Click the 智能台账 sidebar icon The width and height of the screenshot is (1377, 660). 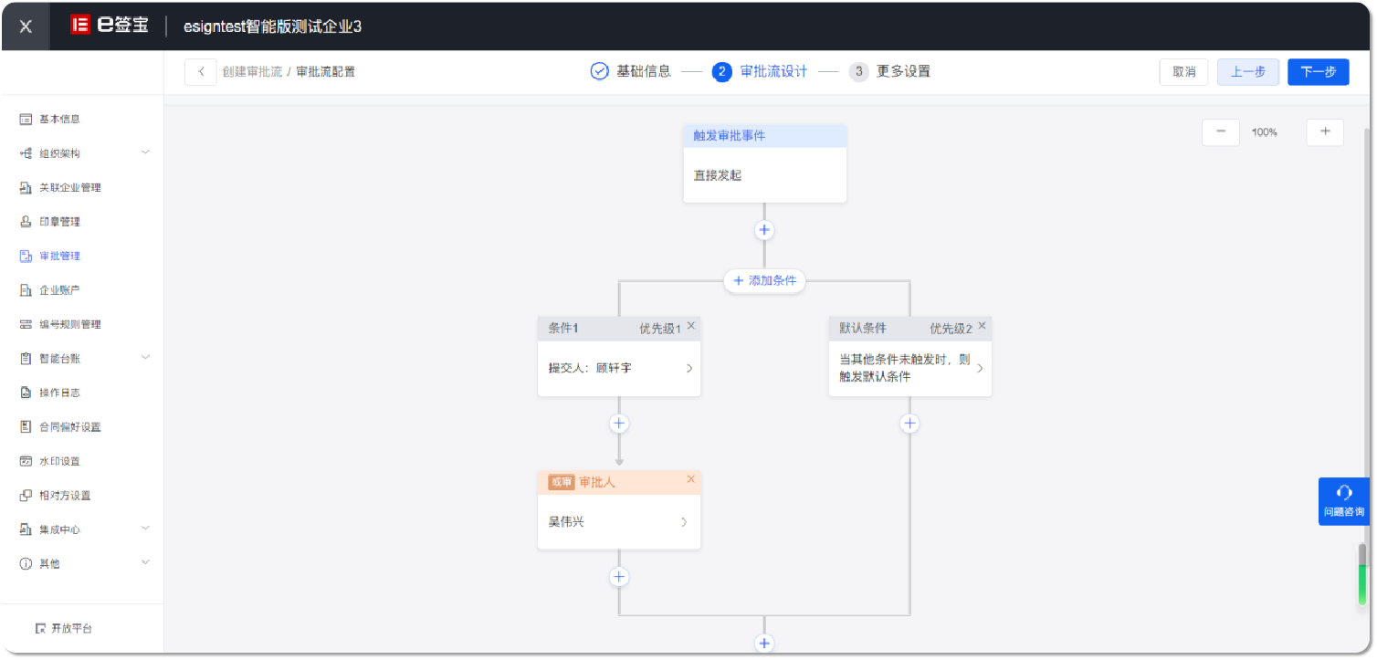(x=26, y=359)
